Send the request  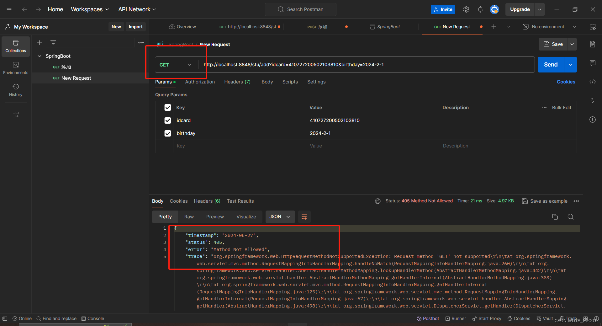(x=551, y=65)
